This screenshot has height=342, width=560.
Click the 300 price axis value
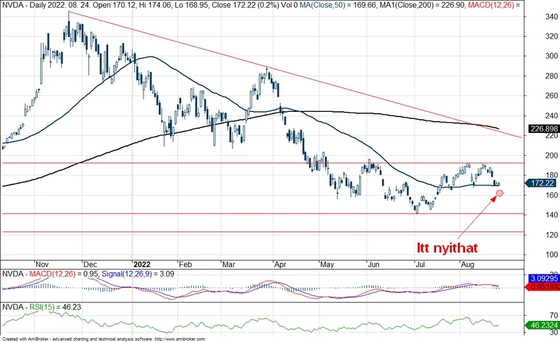551,56
